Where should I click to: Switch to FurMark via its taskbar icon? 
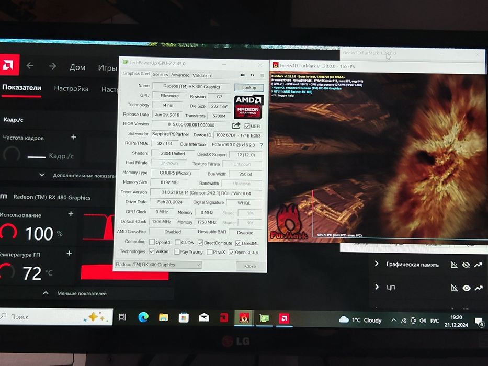point(244,318)
